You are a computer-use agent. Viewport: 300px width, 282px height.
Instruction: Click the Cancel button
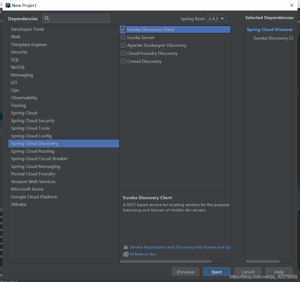(248, 272)
